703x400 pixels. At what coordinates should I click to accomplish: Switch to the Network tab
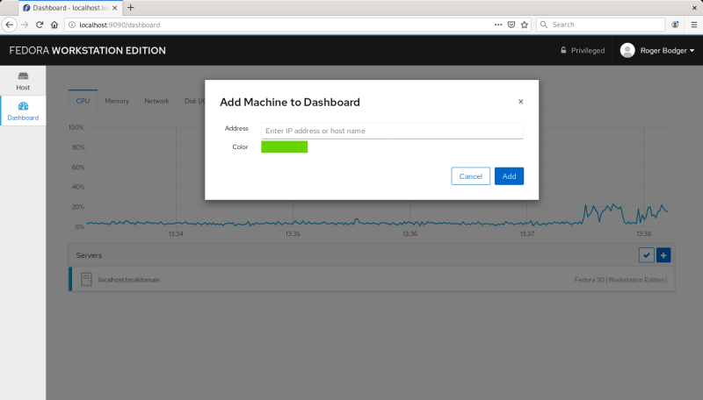coord(157,101)
